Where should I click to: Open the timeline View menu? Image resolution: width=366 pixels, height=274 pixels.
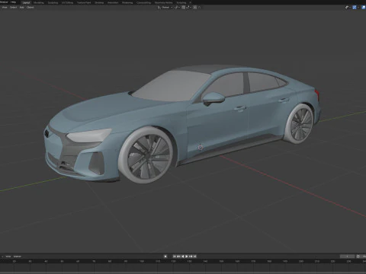8,256
